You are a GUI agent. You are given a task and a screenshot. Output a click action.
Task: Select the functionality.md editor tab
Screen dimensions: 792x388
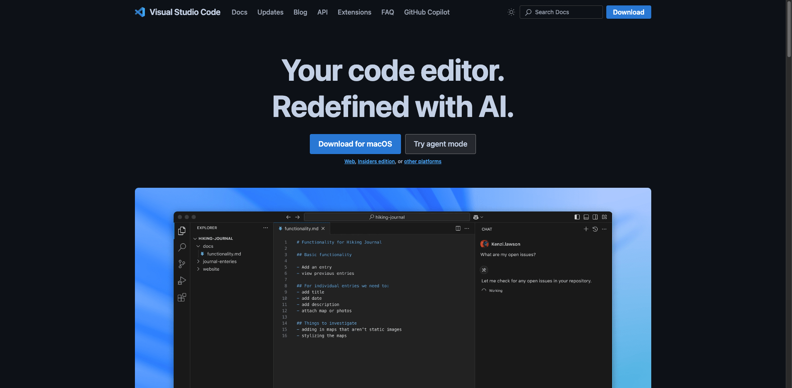pyautogui.click(x=301, y=228)
